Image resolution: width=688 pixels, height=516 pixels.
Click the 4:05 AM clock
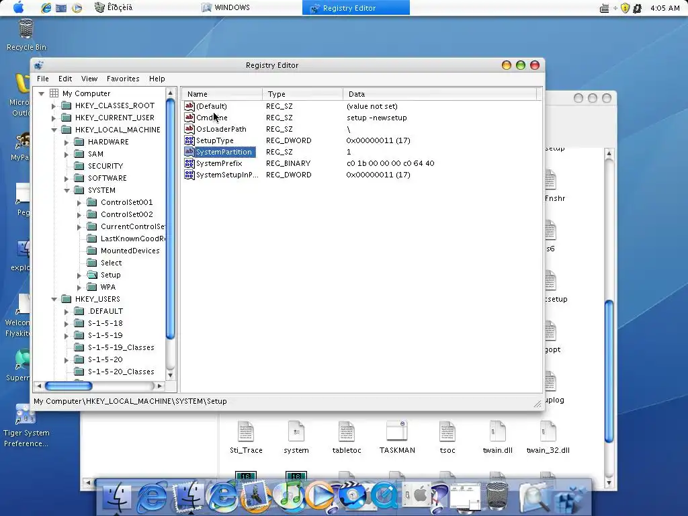664,8
